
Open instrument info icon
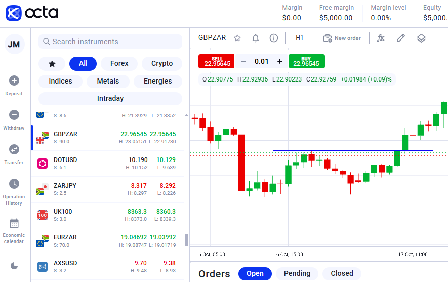(x=274, y=38)
